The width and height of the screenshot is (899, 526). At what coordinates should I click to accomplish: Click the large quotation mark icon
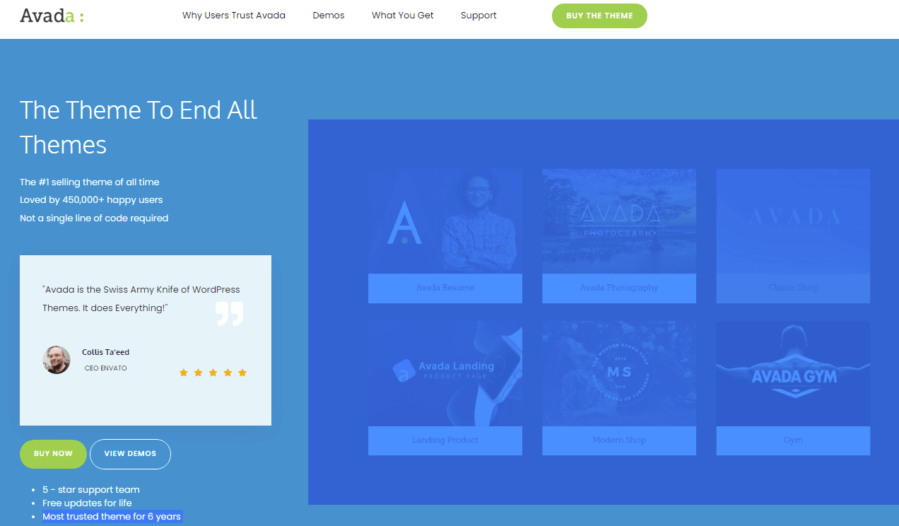[230, 314]
